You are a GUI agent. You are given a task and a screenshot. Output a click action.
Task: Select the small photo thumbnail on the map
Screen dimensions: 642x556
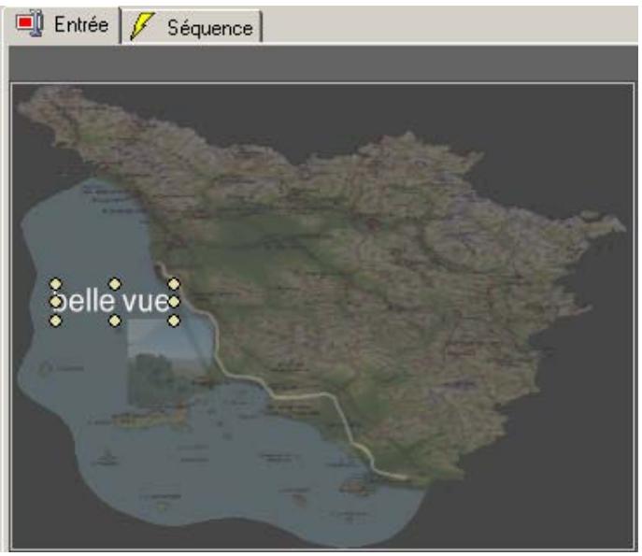(x=171, y=363)
